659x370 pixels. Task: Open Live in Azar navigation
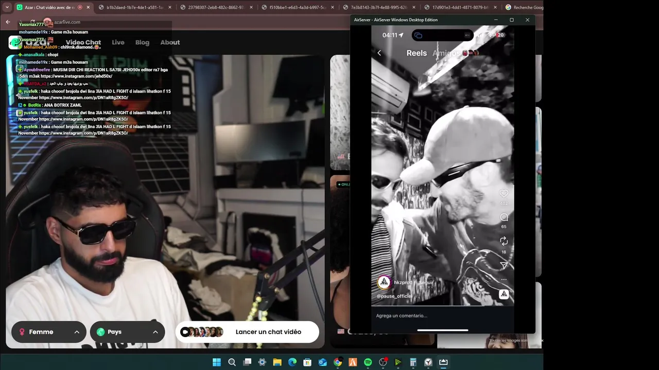point(118,42)
